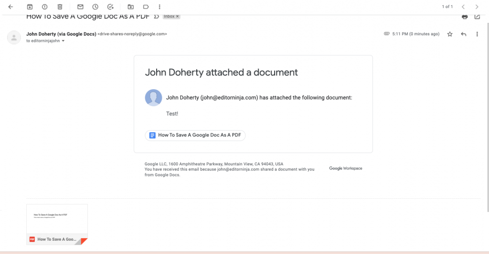The height and width of the screenshot is (254, 489).
Task: Move email to a folder
Action: (x=131, y=7)
